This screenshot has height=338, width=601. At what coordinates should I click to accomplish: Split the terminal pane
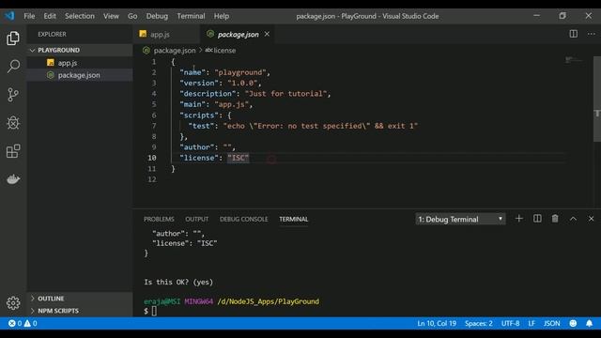[537, 219]
